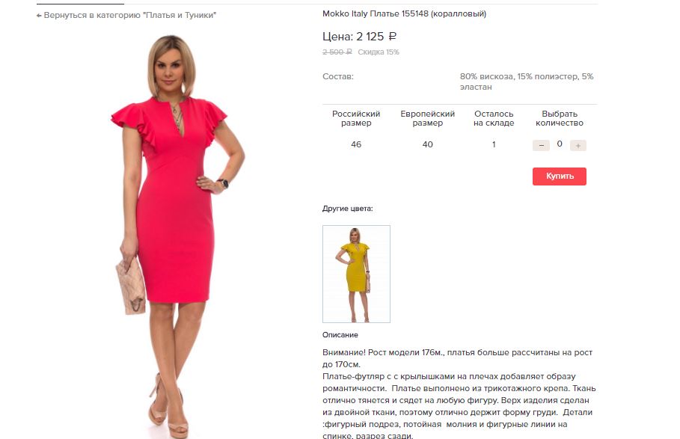Hit the red 'Купить' button
Screen dimensions: 680x439
pos(560,176)
